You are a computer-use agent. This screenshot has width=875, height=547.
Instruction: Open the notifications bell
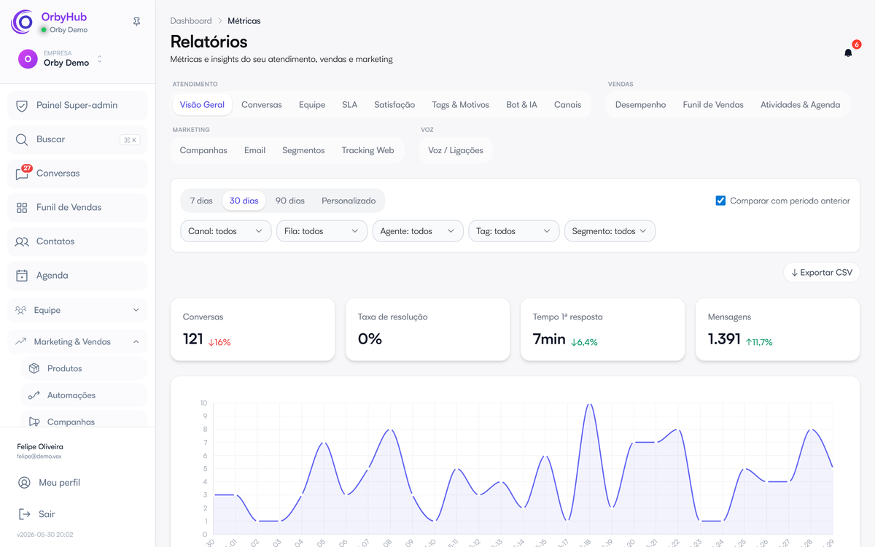848,53
